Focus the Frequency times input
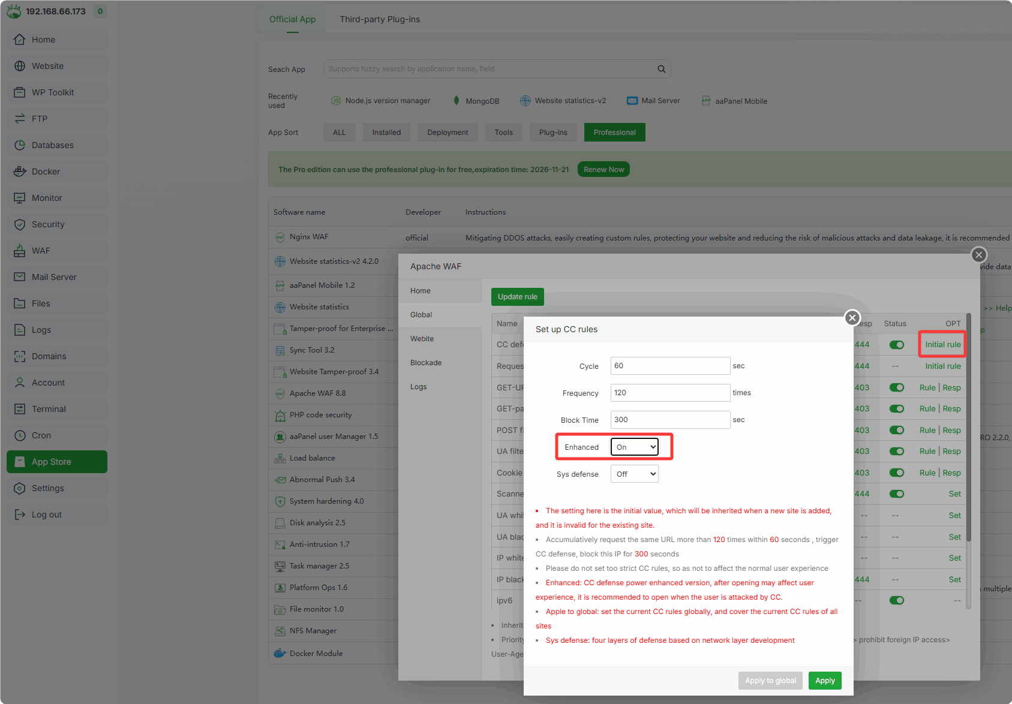 coord(670,393)
